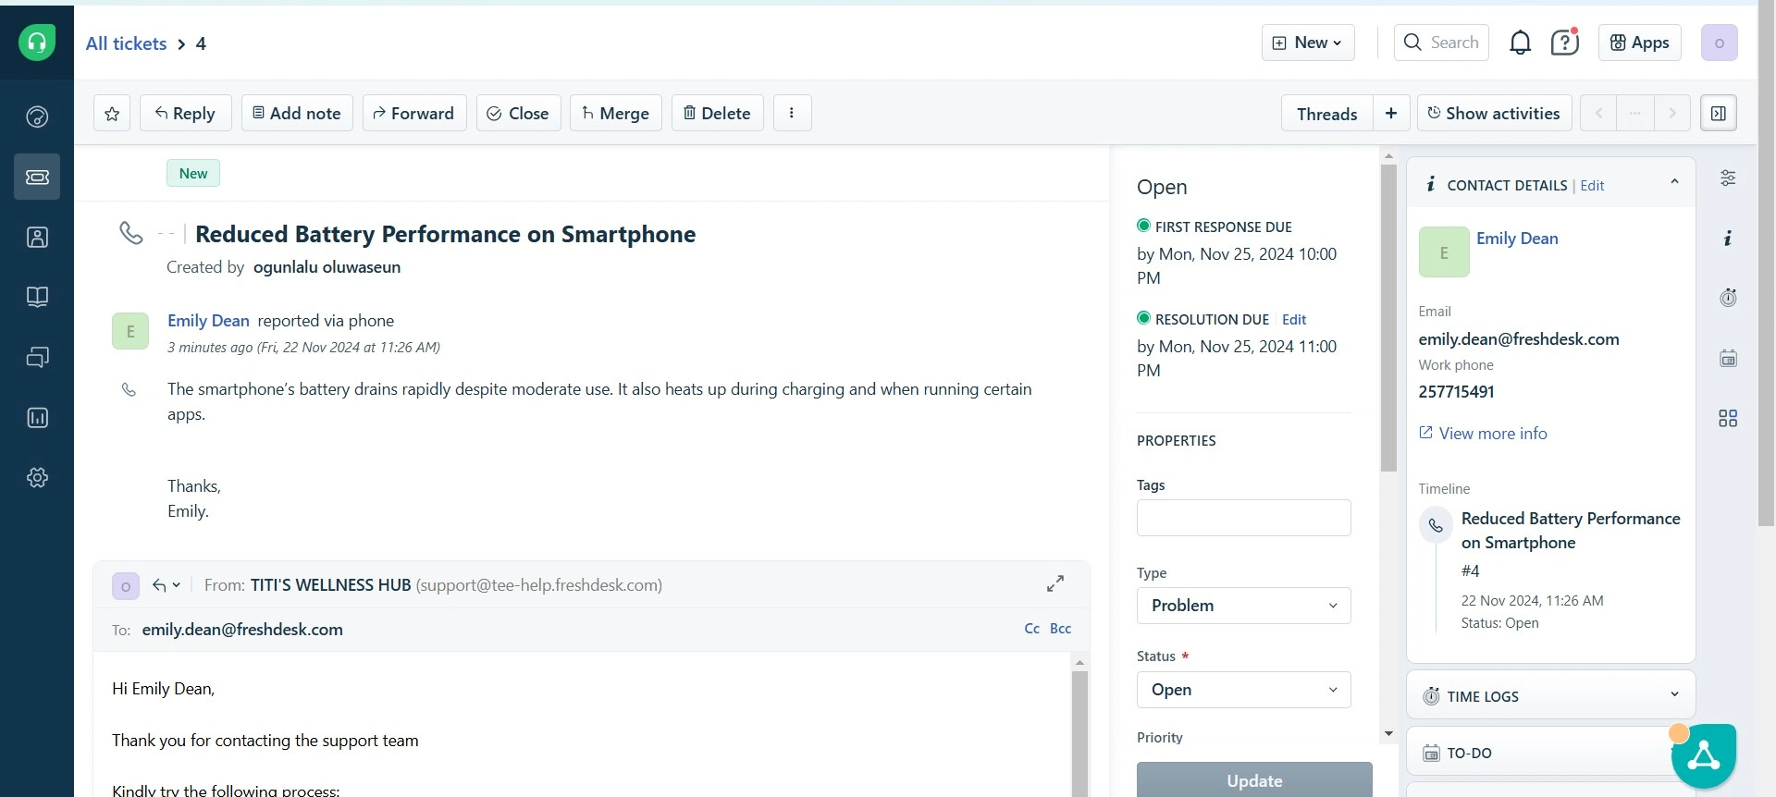The width and height of the screenshot is (1776, 797).
Task: Open the Tickets icon in the left sidebar
Action: [x=37, y=177]
